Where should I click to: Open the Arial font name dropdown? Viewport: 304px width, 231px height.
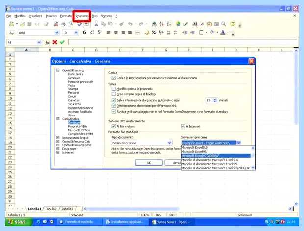tap(56, 33)
